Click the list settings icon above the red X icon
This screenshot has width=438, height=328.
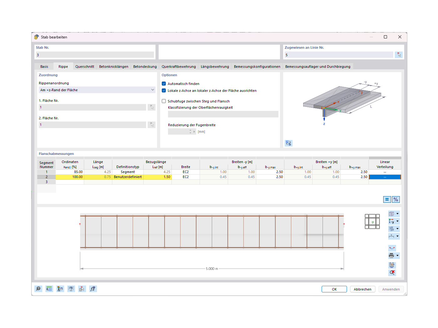[x=392, y=265]
